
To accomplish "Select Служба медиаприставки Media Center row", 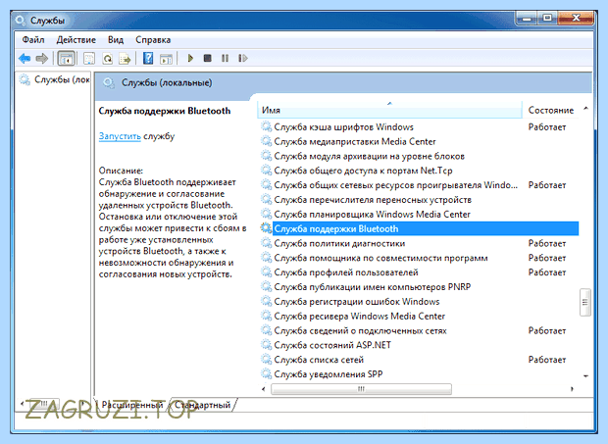I will click(x=420, y=142).
